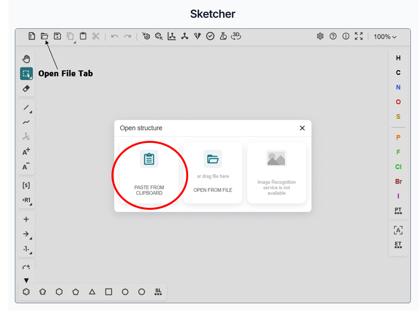
Task: Choose the benzene ring template
Action: pos(26,291)
